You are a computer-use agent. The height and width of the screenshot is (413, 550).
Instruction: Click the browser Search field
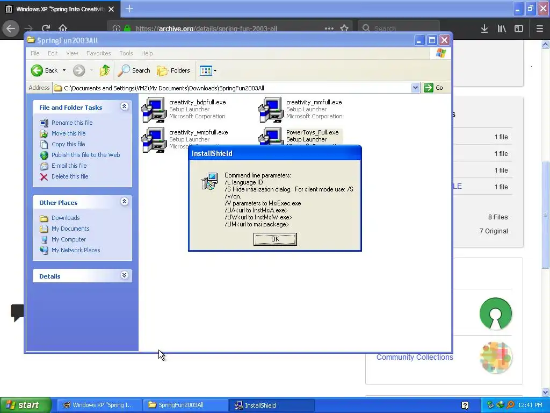[x=399, y=28]
